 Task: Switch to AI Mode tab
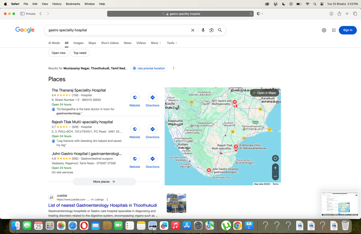click(x=54, y=43)
